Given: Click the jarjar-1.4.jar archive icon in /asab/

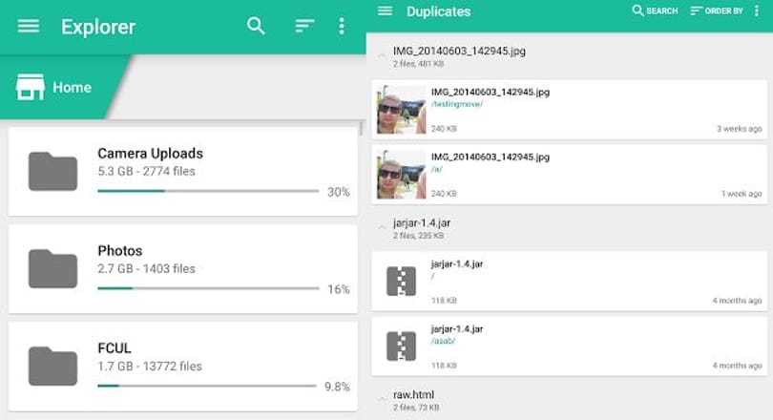Looking at the screenshot, I should (x=401, y=346).
